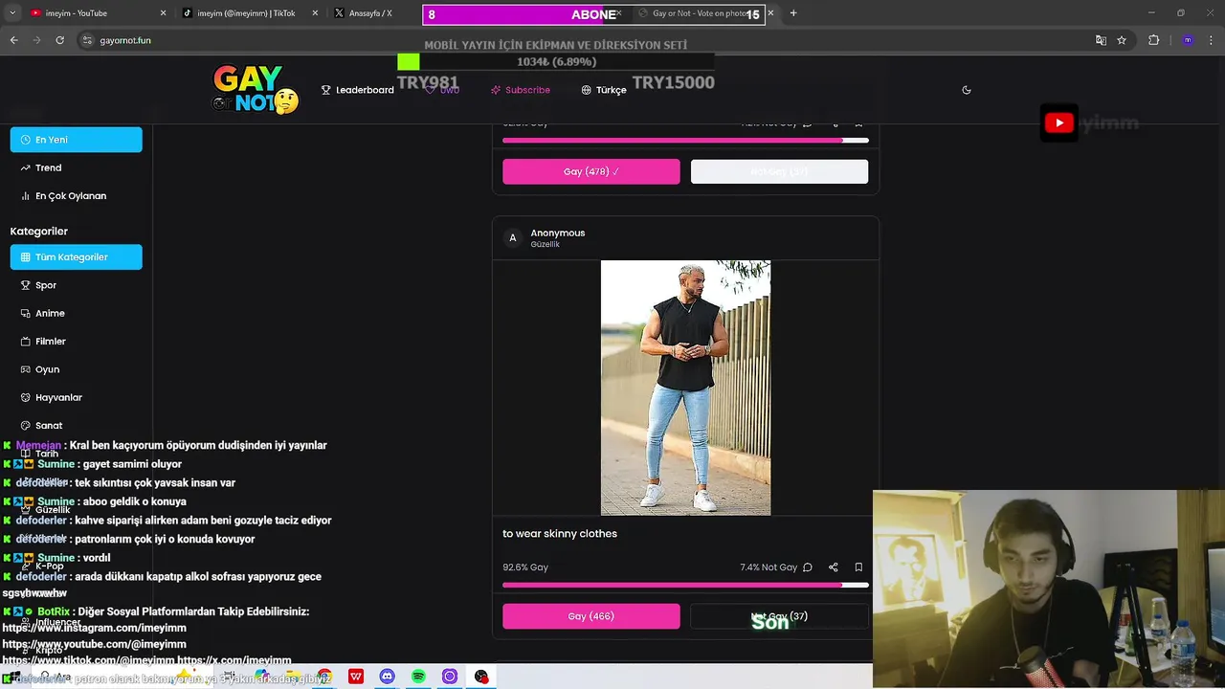Go back in browser history
This screenshot has width=1225, height=689.
[x=13, y=40]
